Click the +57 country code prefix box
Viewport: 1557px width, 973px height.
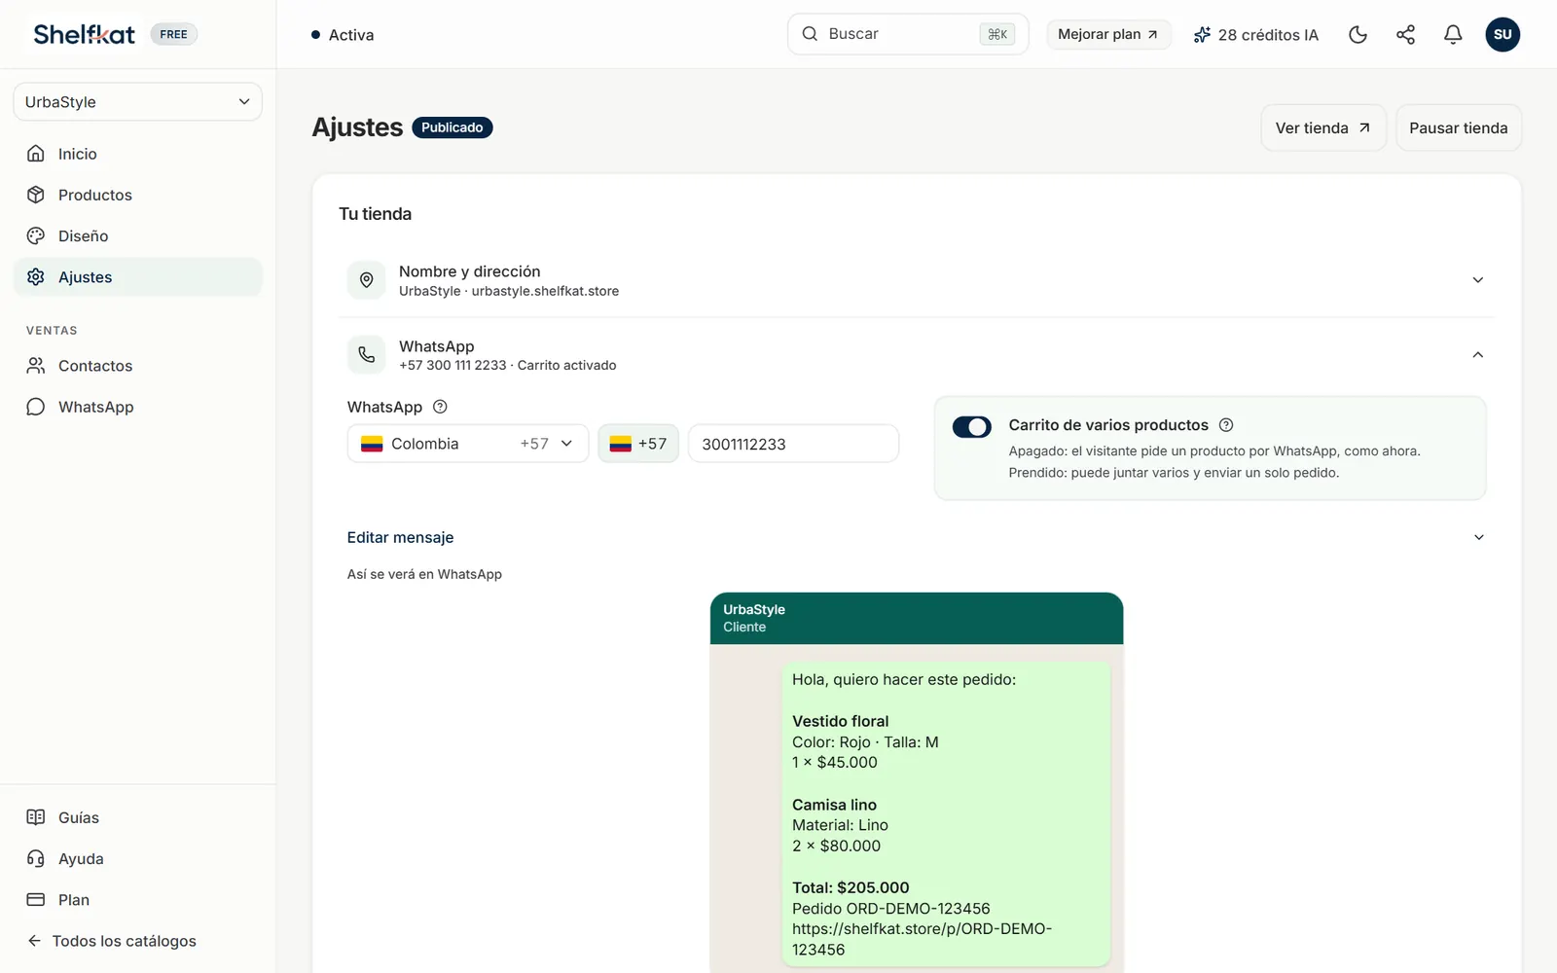(638, 444)
